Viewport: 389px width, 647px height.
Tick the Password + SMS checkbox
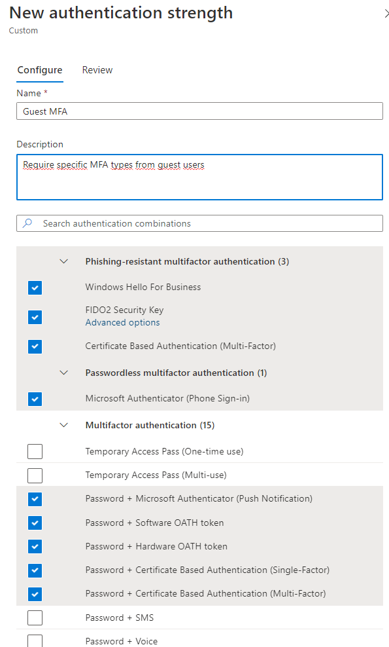coord(35,618)
